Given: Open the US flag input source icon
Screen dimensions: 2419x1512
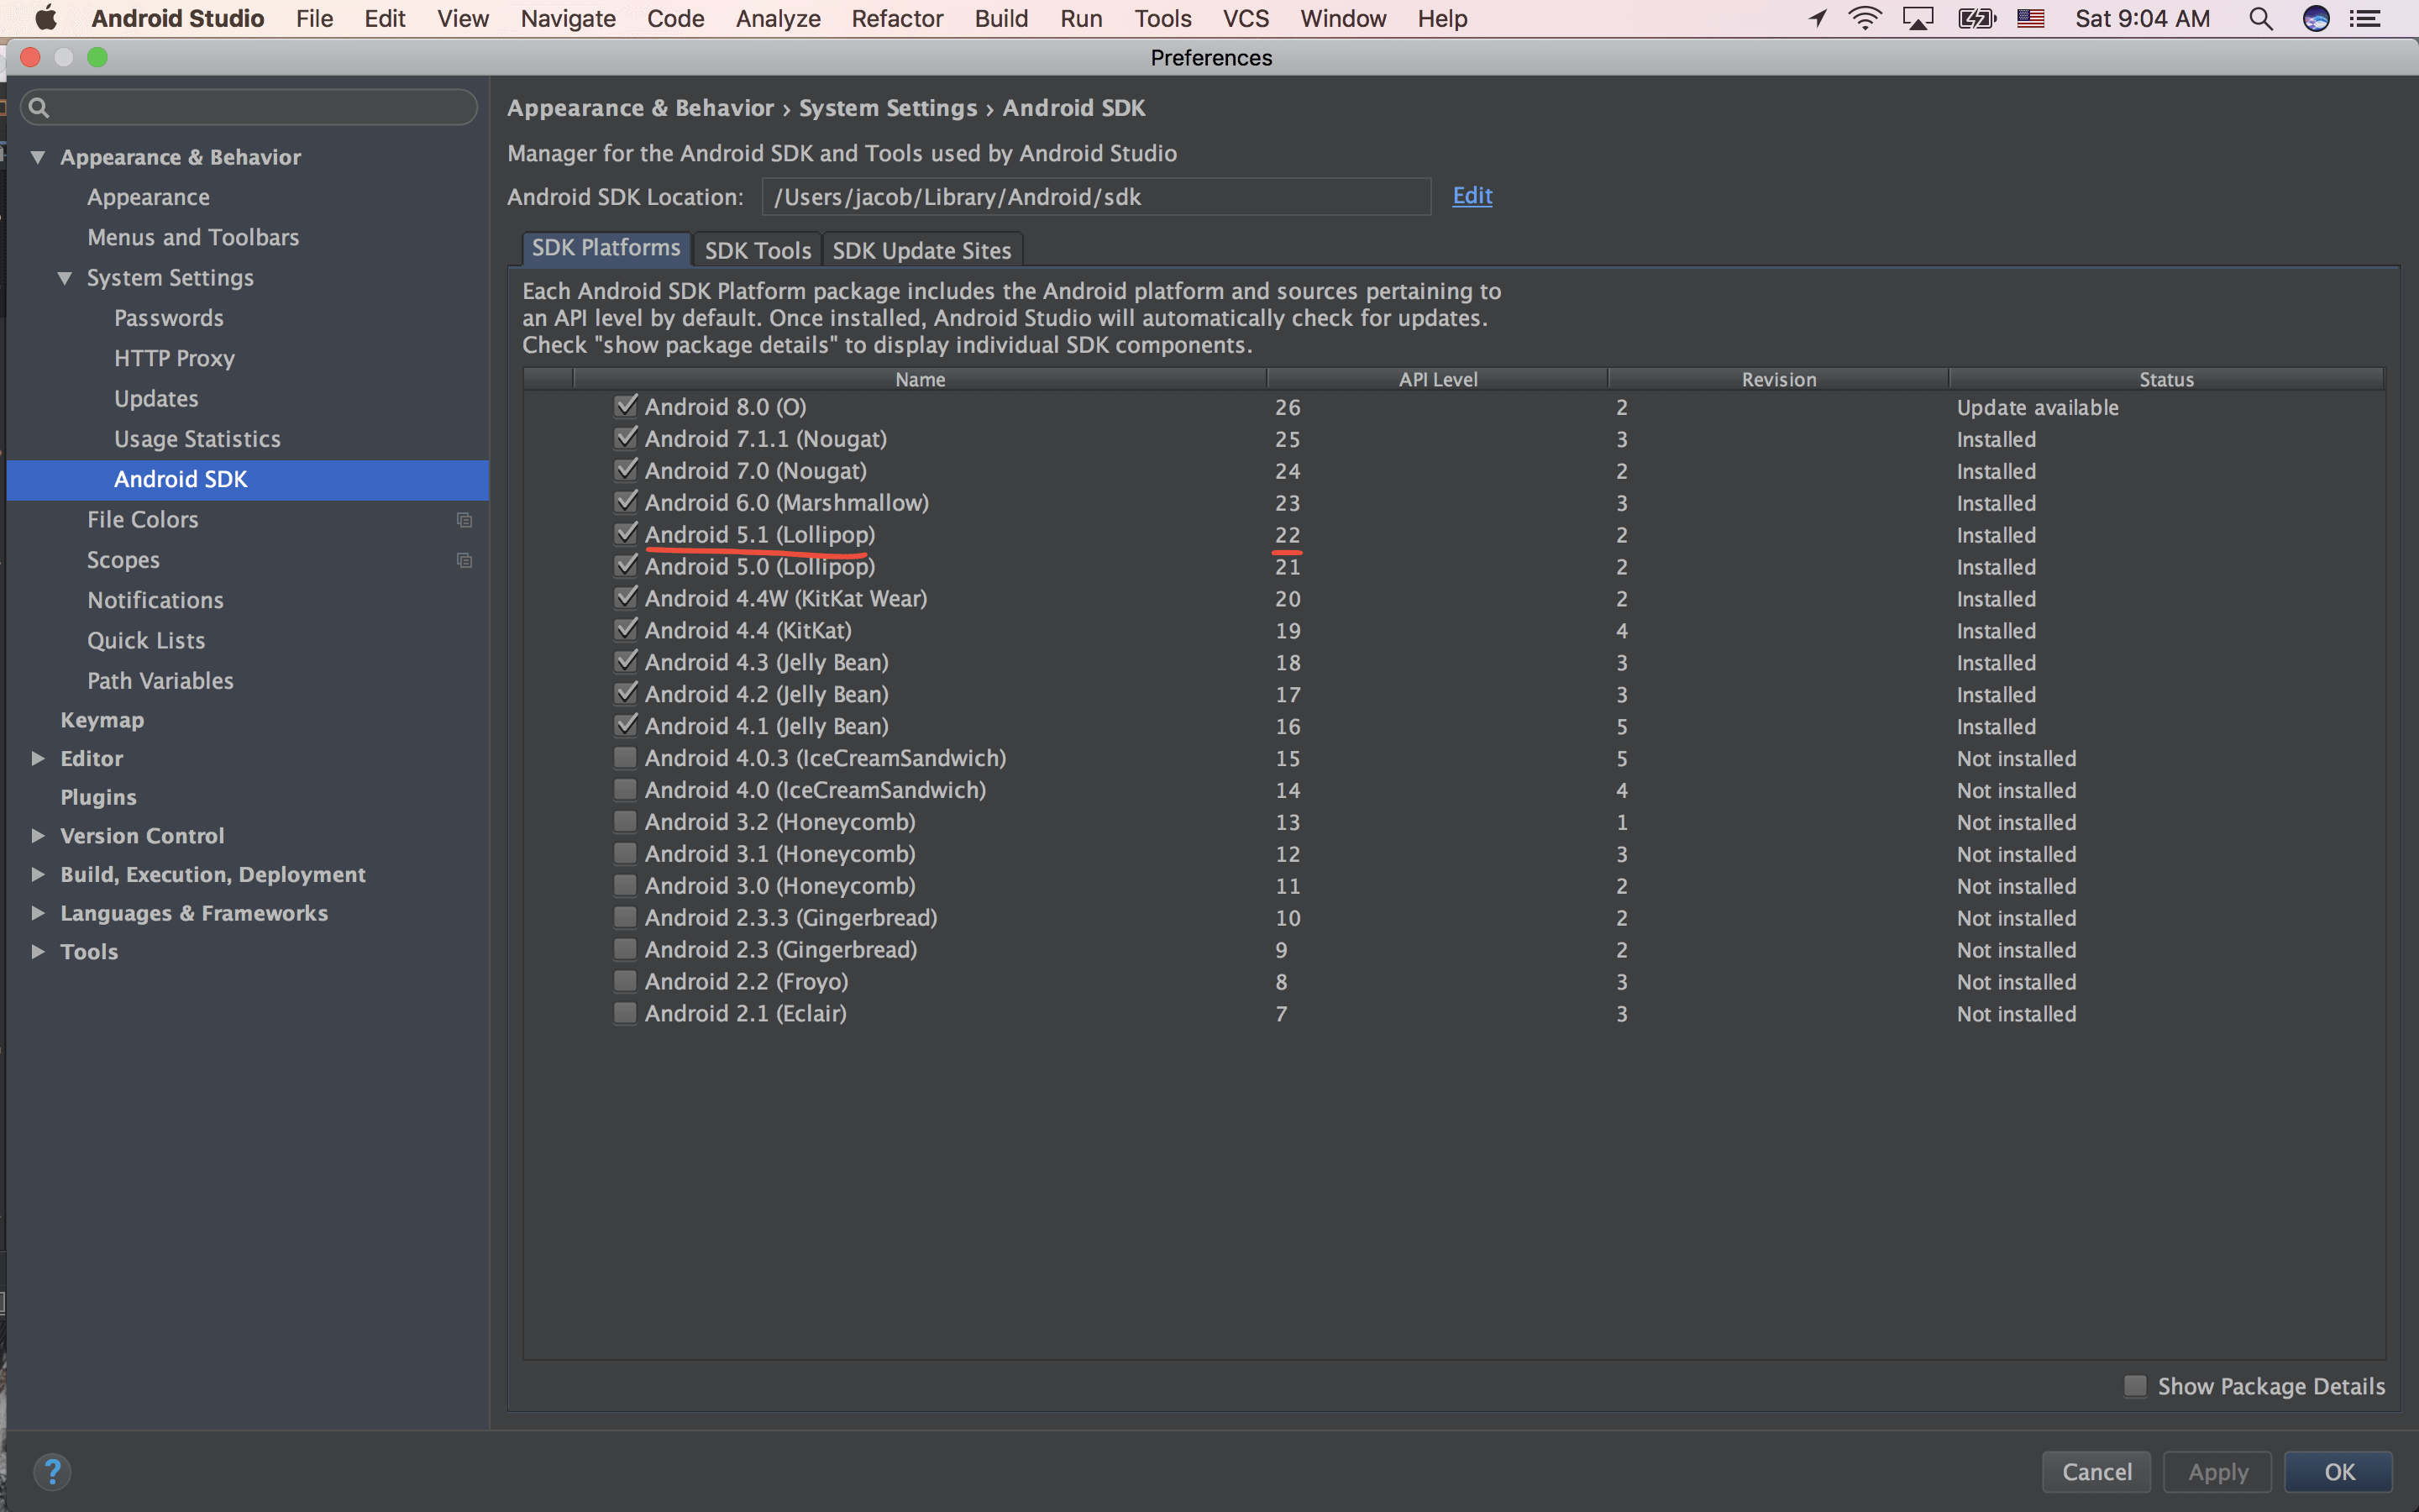Looking at the screenshot, I should pyautogui.click(x=2030, y=18).
